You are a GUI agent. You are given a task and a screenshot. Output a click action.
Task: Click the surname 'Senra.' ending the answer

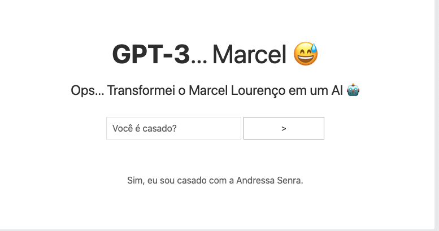click(x=290, y=181)
